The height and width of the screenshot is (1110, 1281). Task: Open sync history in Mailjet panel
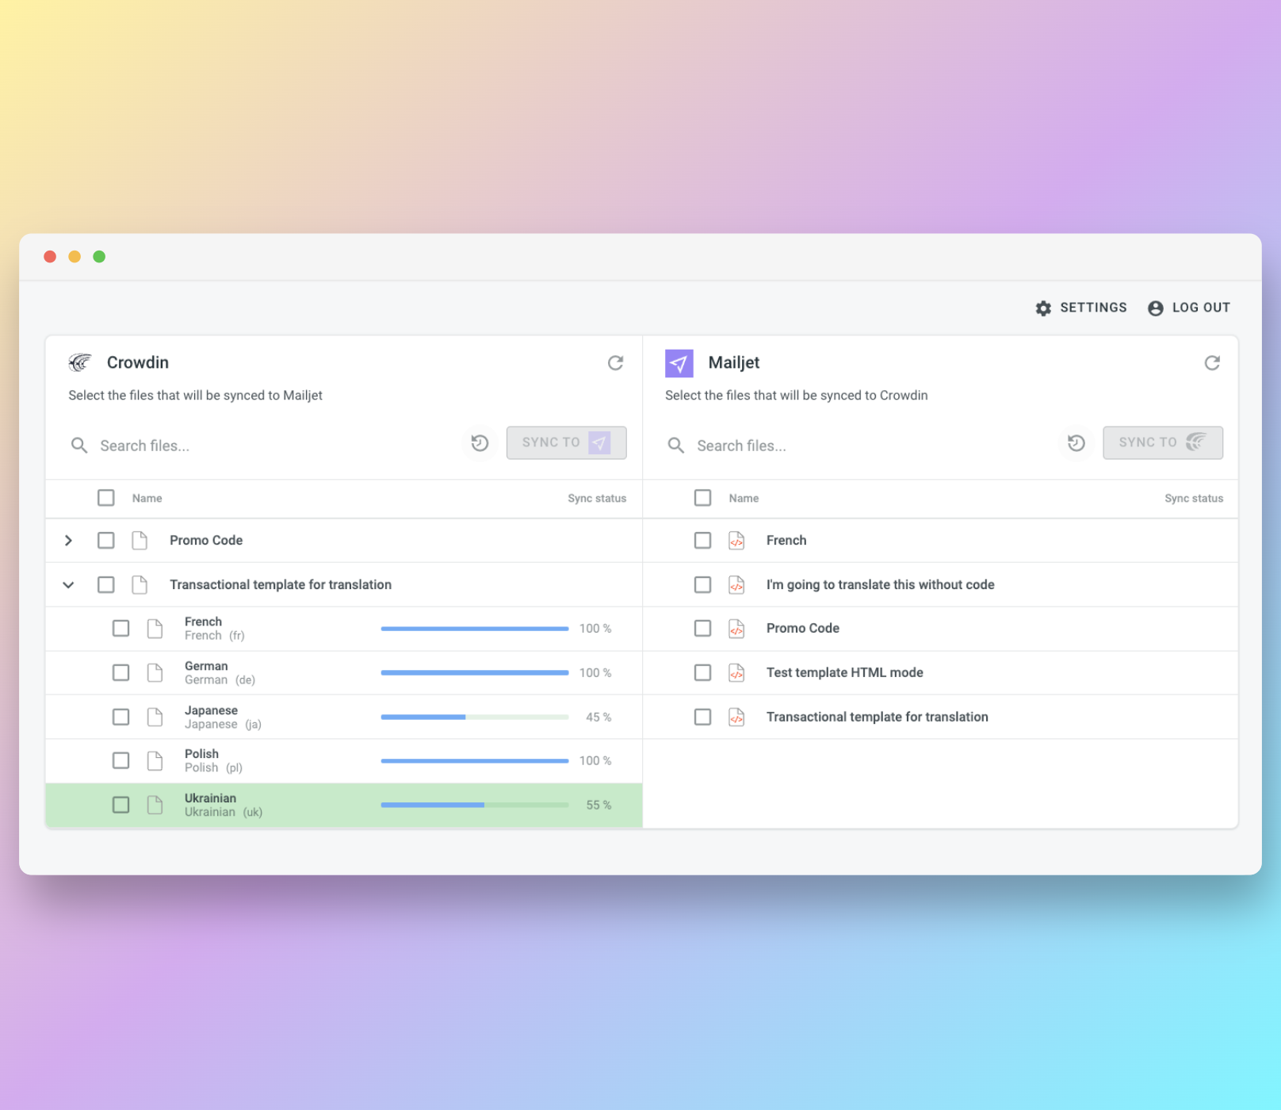tap(1076, 443)
